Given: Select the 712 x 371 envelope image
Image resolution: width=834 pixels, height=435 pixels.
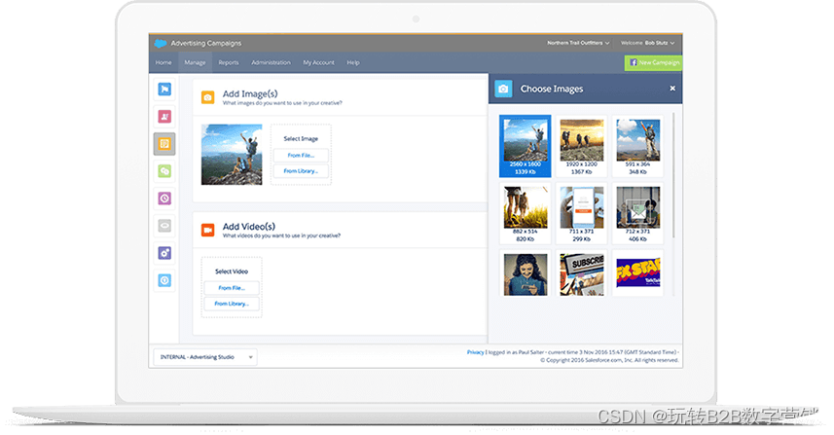Looking at the screenshot, I should pos(637,213).
